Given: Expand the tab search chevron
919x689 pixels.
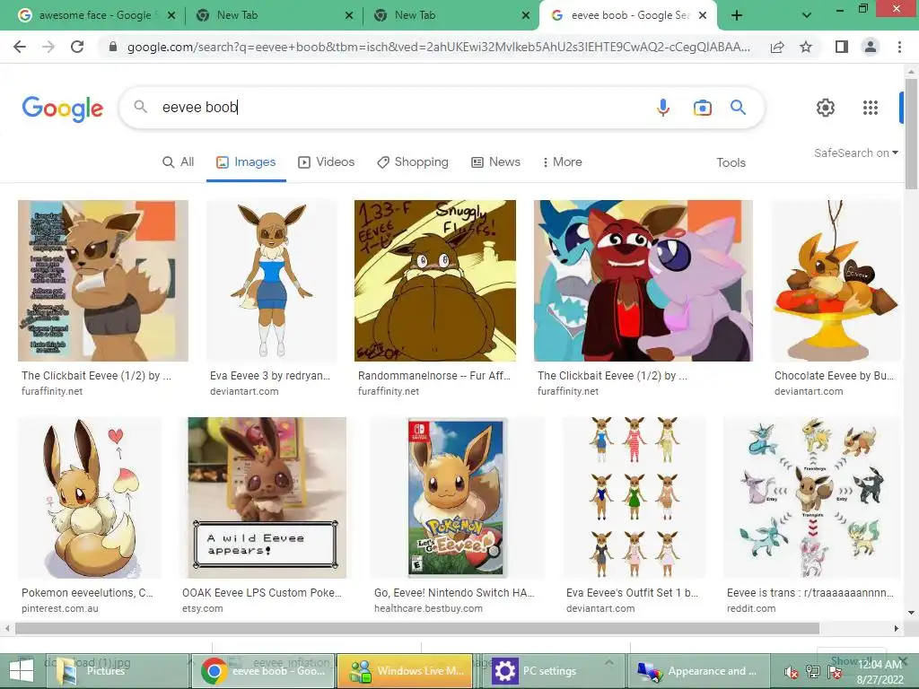Looking at the screenshot, I should (807, 15).
